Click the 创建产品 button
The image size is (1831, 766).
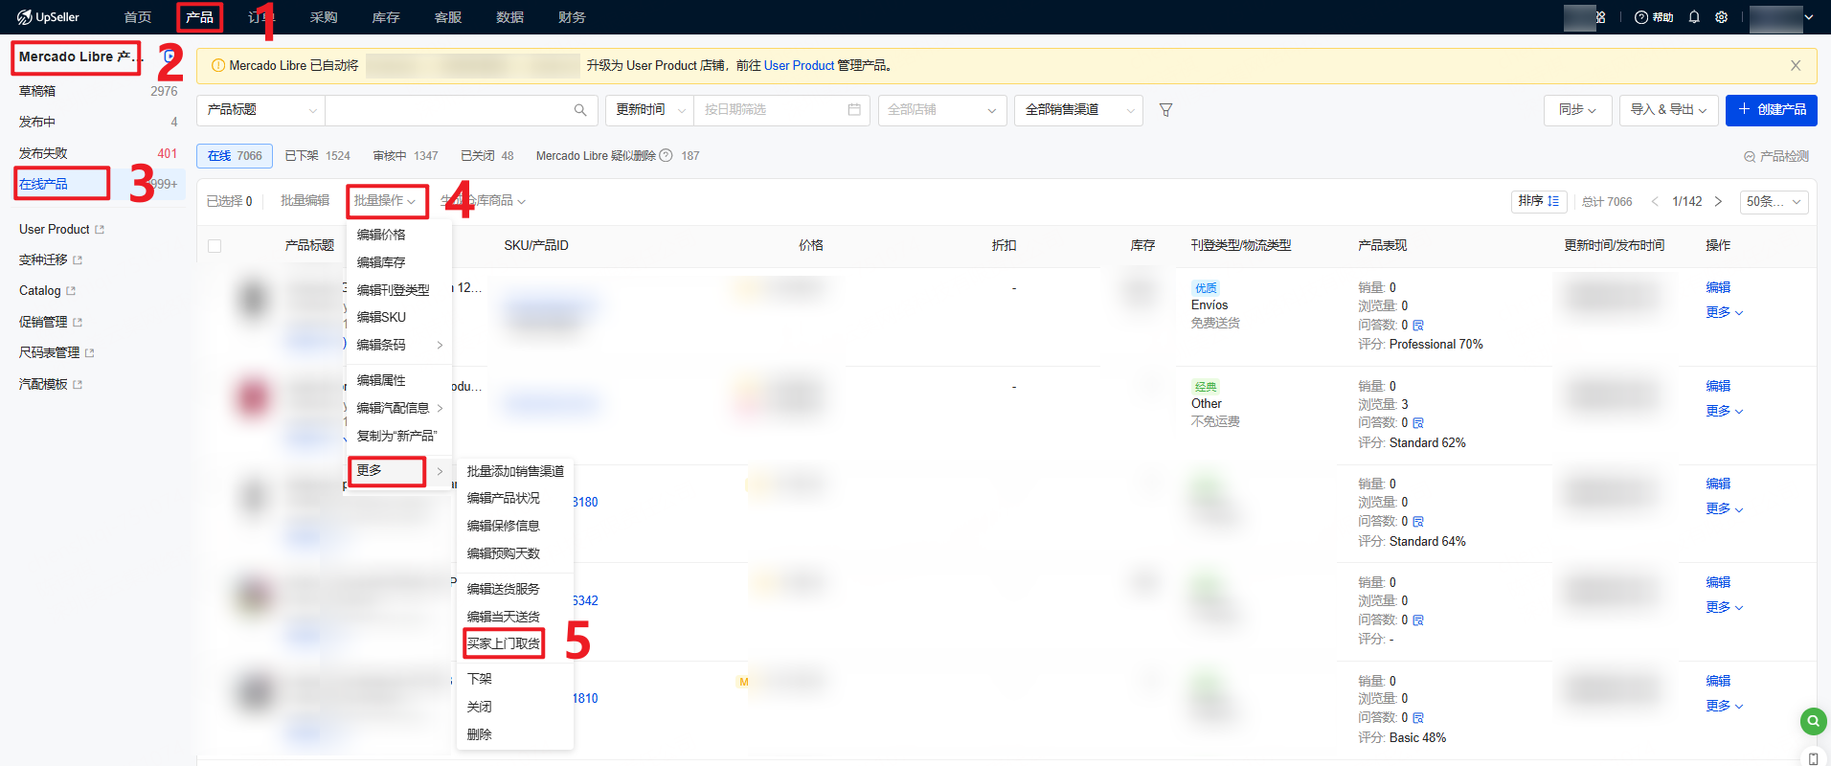coord(1772,110)
